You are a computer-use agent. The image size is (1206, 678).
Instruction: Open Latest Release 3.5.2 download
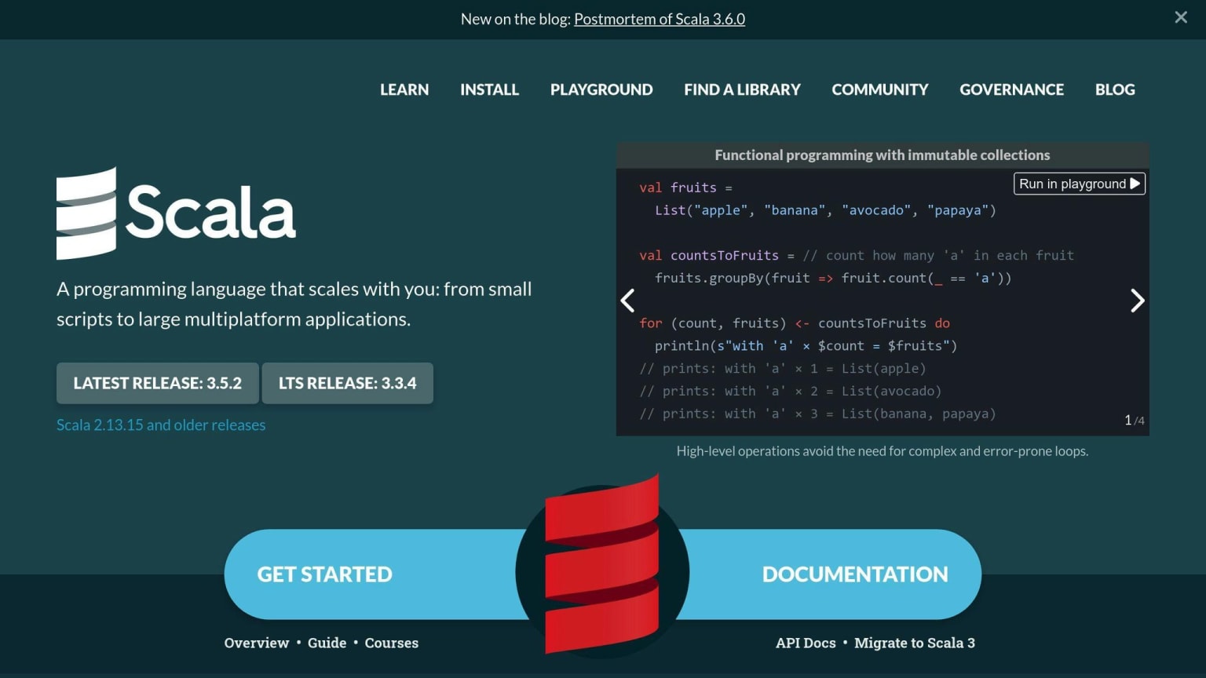[x=158, y=383]
